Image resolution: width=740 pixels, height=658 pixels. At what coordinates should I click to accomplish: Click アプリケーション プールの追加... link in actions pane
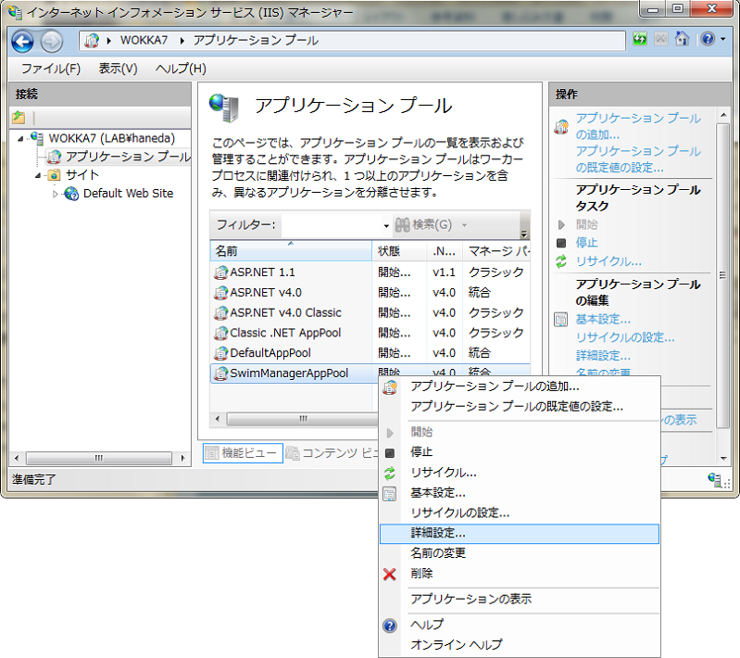click(638, 126)
